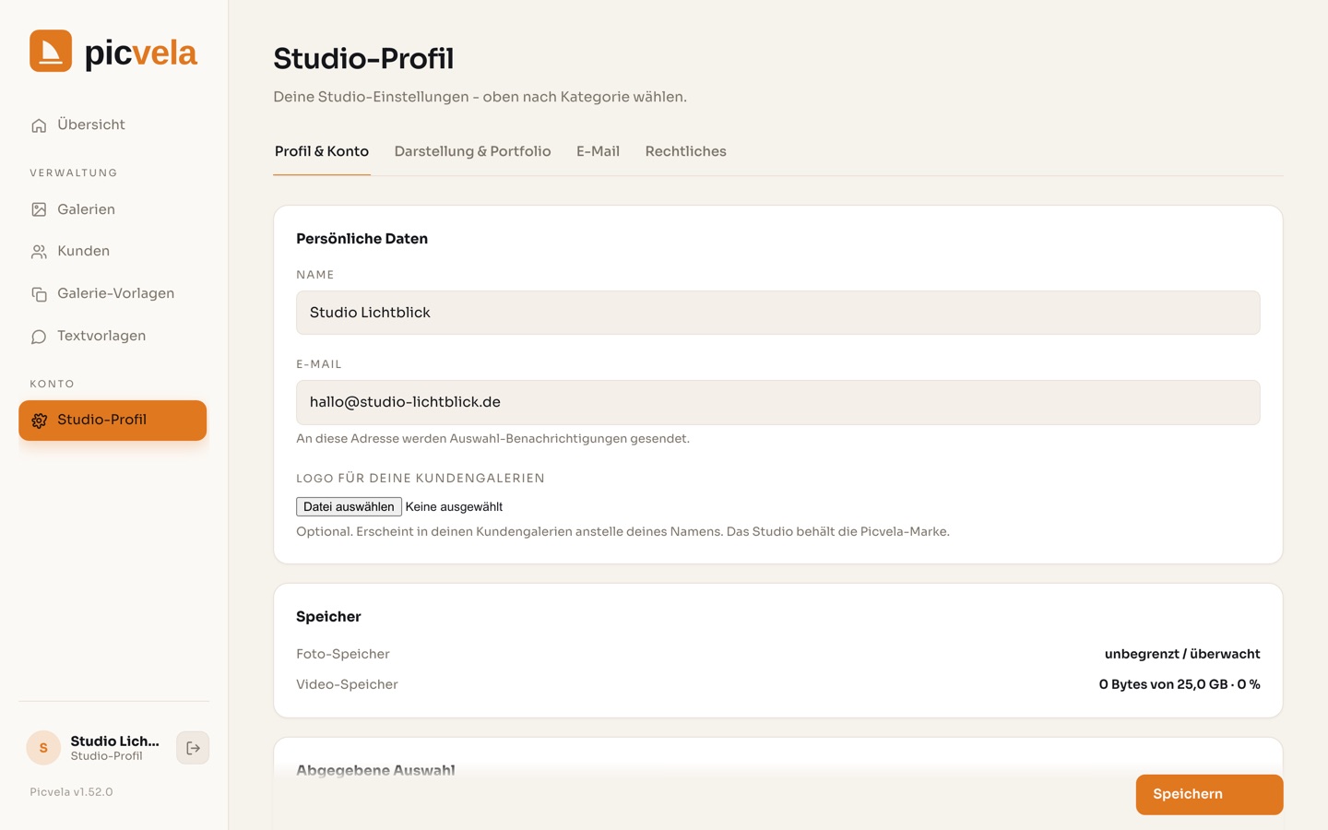
Task: Click the Persönliche Daten heading
Action: 362,238
